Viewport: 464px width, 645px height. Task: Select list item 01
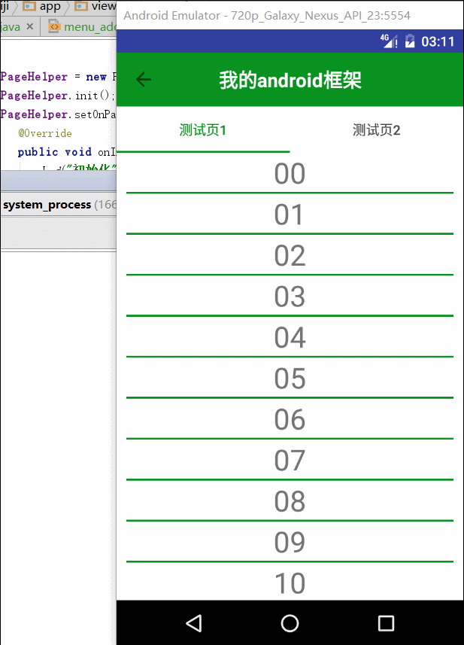pyautogui.click(x=290, y=214)
